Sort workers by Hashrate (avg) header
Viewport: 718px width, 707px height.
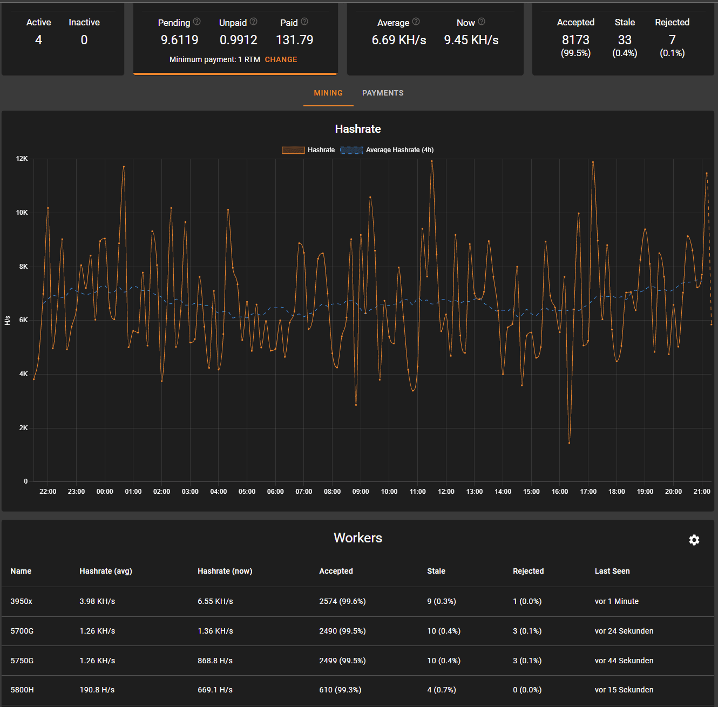tap(106, 571)
